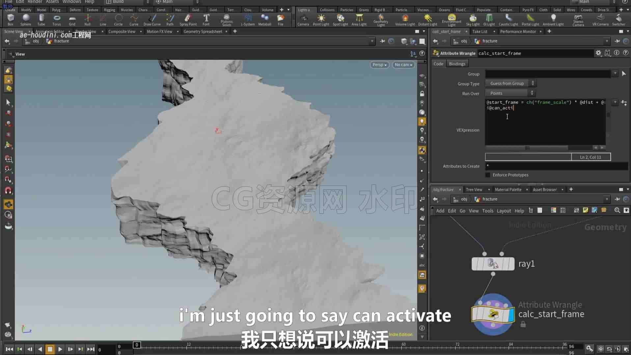Image resolution: width=631 pixels, height=355 pixels.
Task: Toggle the viewport display lock icon
Action: pos(422,94)
